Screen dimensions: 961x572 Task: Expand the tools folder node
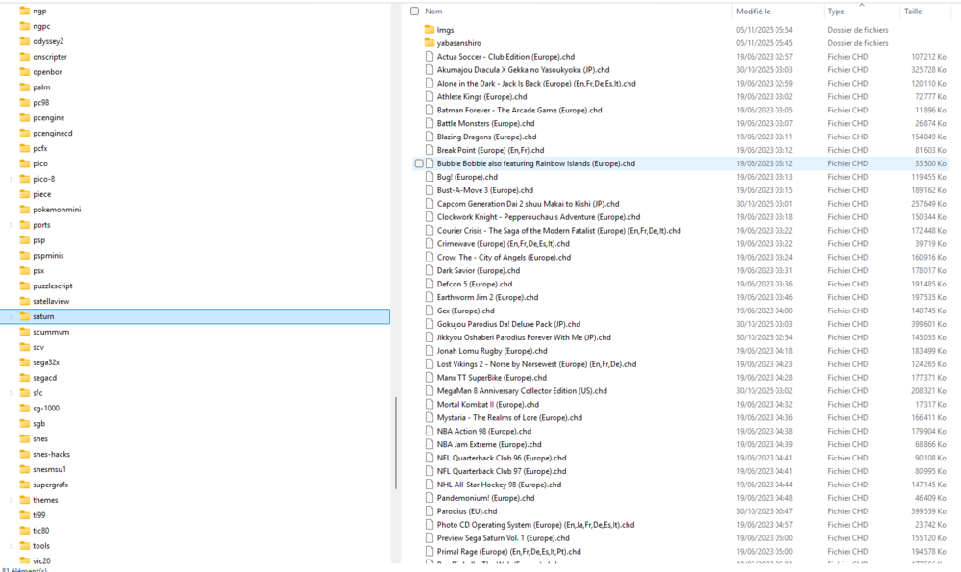coord(11,546)
